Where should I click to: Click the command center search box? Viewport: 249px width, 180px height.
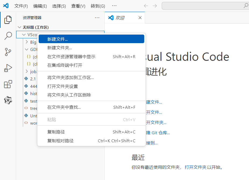[205, 6]
